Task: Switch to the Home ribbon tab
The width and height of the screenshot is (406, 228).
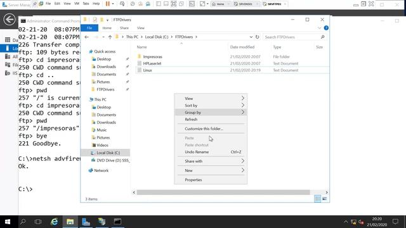Action: pos(107,28)
